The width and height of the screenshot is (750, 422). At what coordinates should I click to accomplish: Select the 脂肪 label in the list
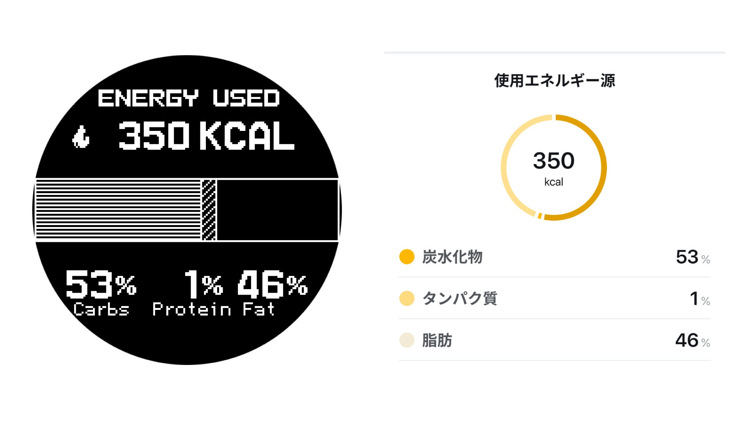click(437, 340)
